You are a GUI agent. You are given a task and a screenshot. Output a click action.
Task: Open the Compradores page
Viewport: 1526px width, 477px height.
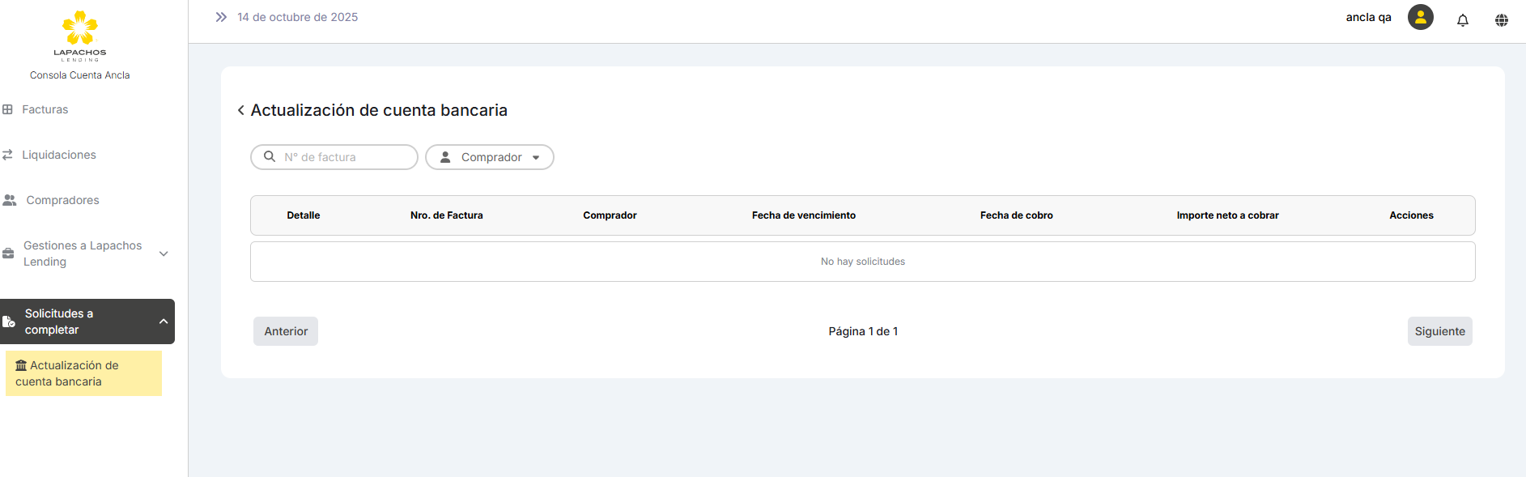62,200
